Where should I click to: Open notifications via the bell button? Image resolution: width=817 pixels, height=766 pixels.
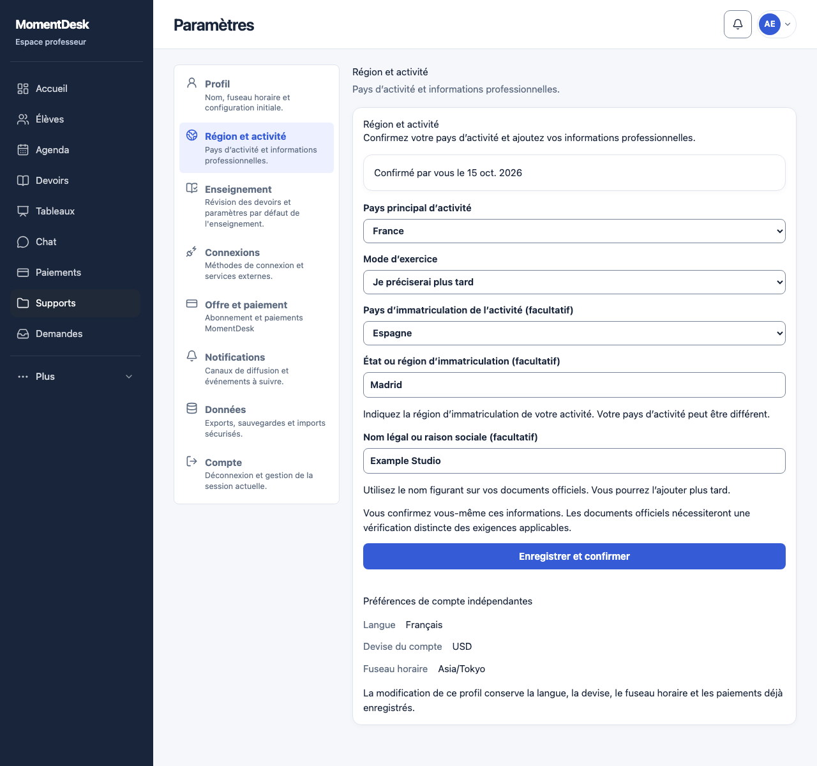coord(738,24)
